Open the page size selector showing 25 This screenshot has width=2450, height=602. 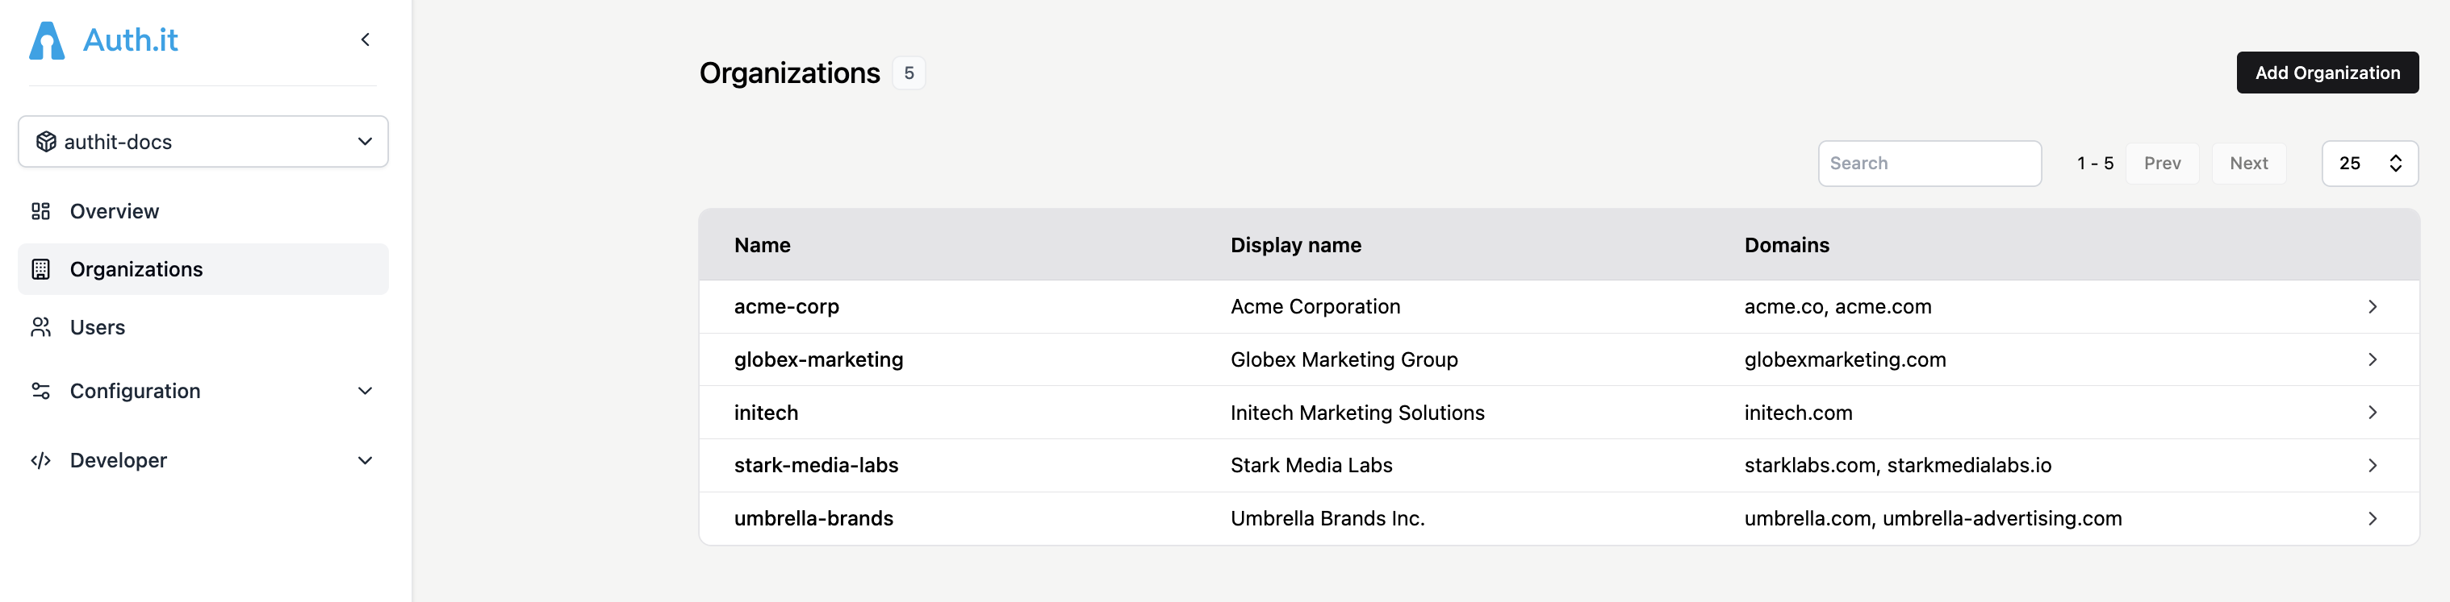2370,162
